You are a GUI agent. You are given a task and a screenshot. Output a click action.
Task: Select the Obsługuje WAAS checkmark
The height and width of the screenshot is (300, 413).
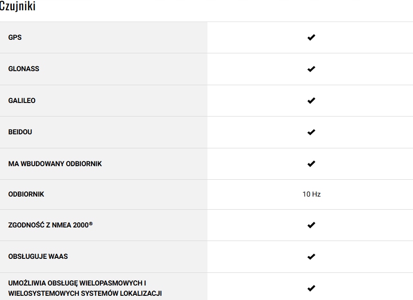click(x=311, y=256)
